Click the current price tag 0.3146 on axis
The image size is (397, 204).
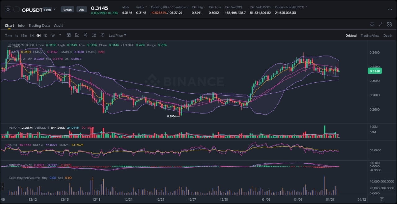click(x=375, y=71)
